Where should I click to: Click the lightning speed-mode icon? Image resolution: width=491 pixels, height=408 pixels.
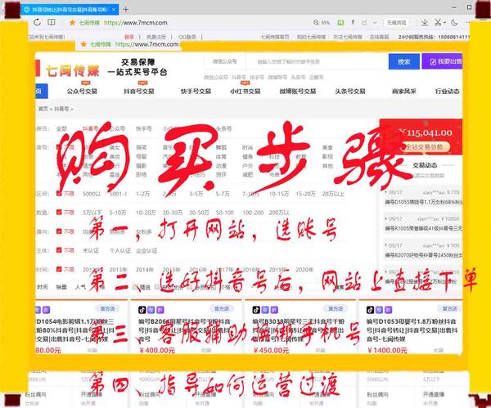[x=353, y=23]
